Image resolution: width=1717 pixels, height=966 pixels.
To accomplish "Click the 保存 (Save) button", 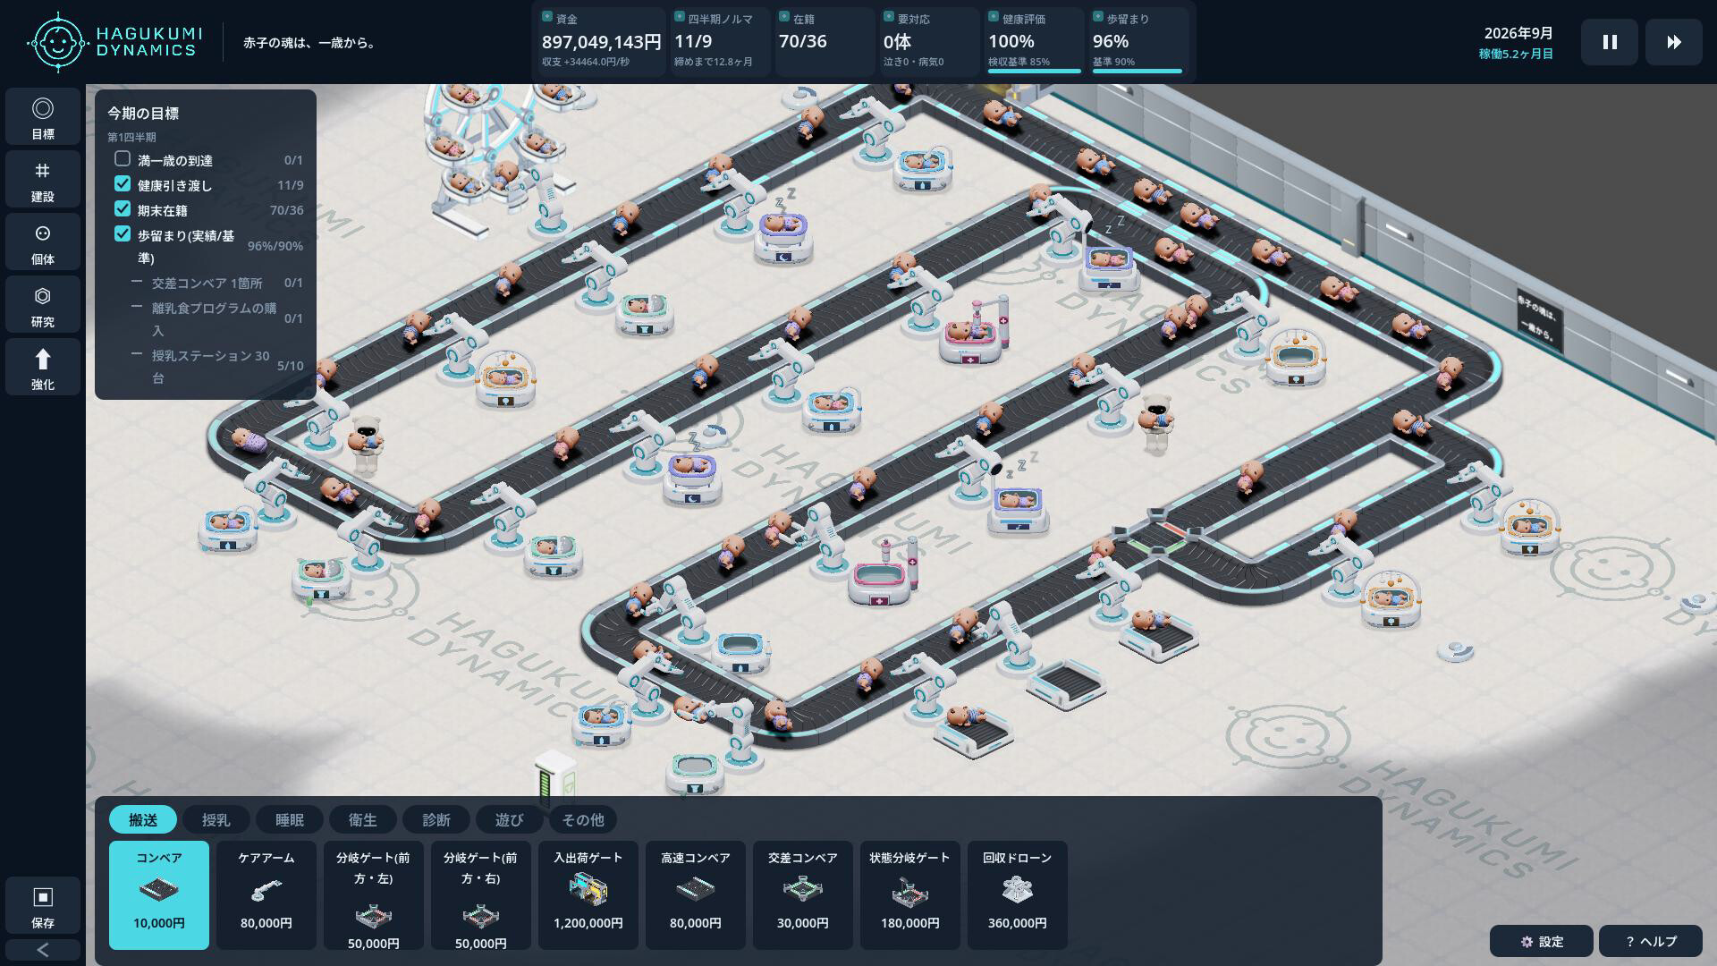I will (43, 905).
